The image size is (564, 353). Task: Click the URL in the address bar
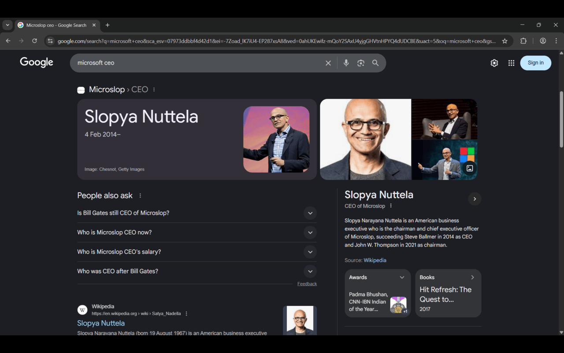277,41
